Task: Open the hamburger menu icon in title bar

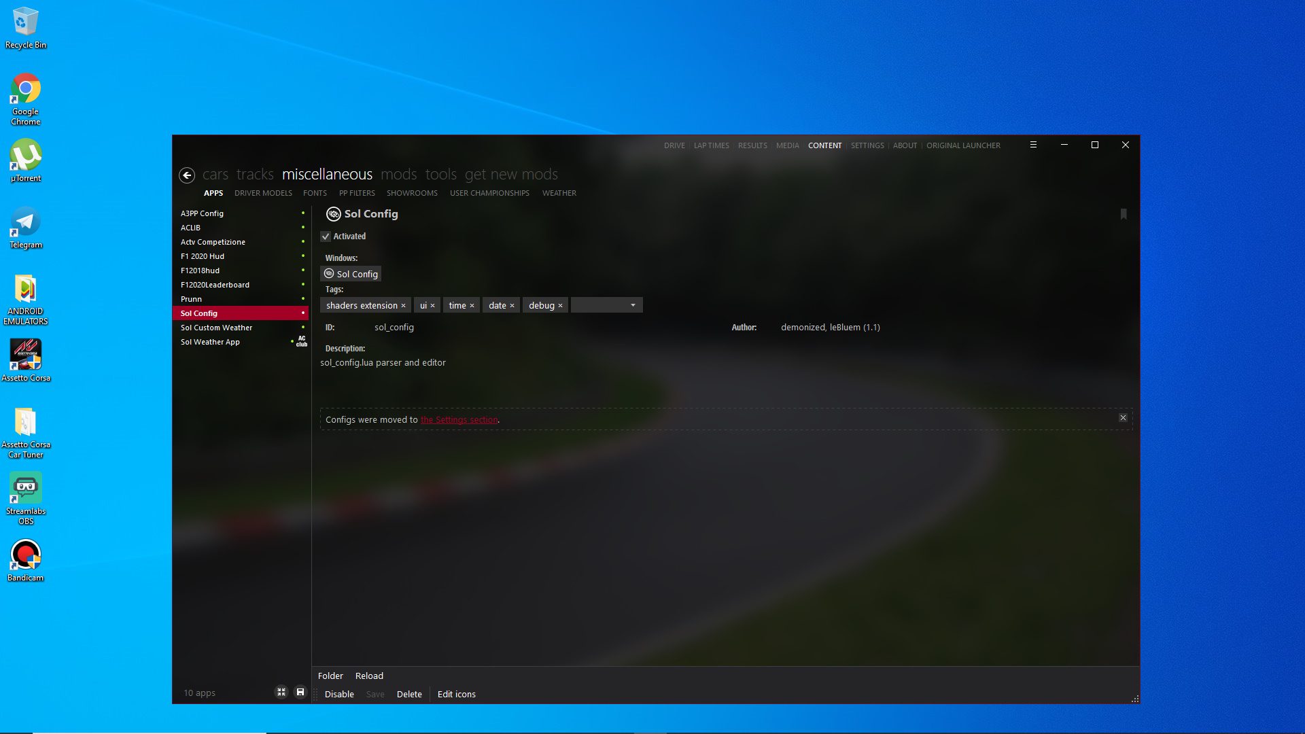Action: pyautogui.click(x=1033, y=145)
